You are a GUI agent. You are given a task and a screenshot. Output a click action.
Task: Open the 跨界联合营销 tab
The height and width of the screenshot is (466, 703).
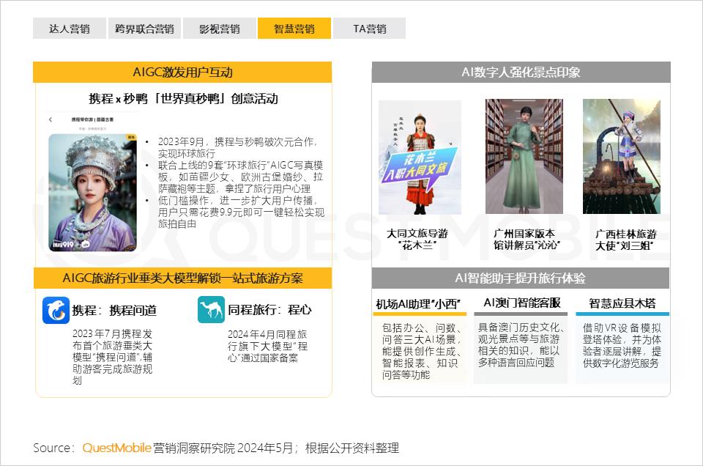[144, 29]
